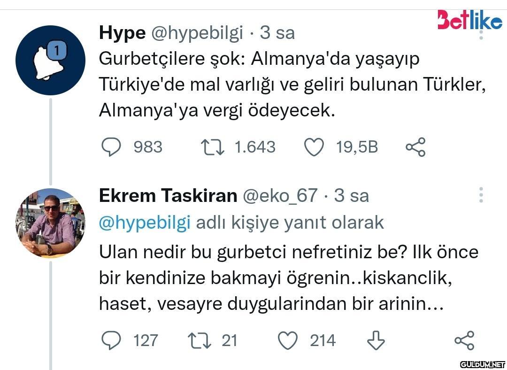Open the Hype account name
This screenshot has width=507, height=370.
coord(122,33)
